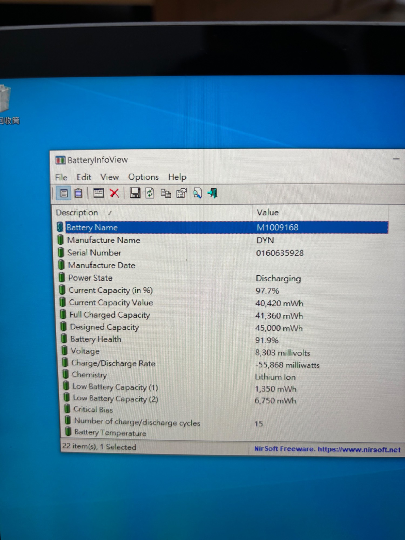Open the Help menu

pyautogui.click(x=177, y=177)
